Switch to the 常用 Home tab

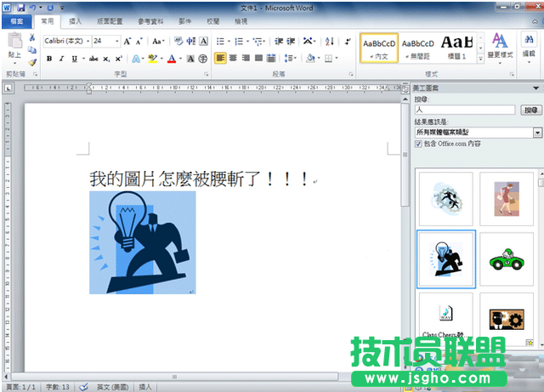[x=48, y=21]
